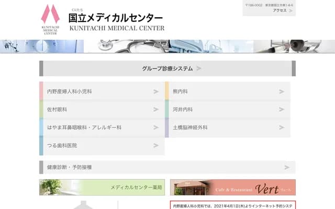Click the arrow on 内野産婦人科小児科 row
This screenshot has width=335, height=209.
pyautogui.click(x=156, y=91)
